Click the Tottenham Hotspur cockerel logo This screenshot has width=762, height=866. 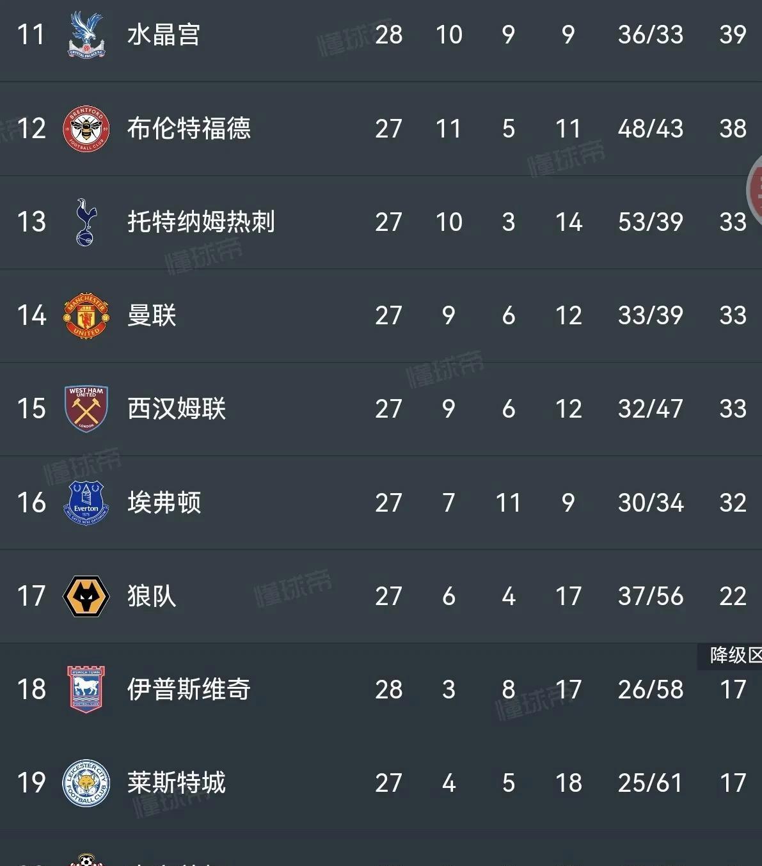coord(84,222)
